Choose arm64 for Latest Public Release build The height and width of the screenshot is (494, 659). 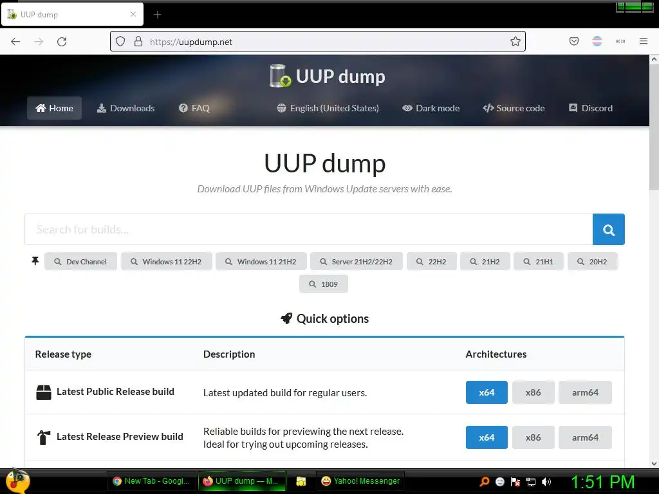585,392
